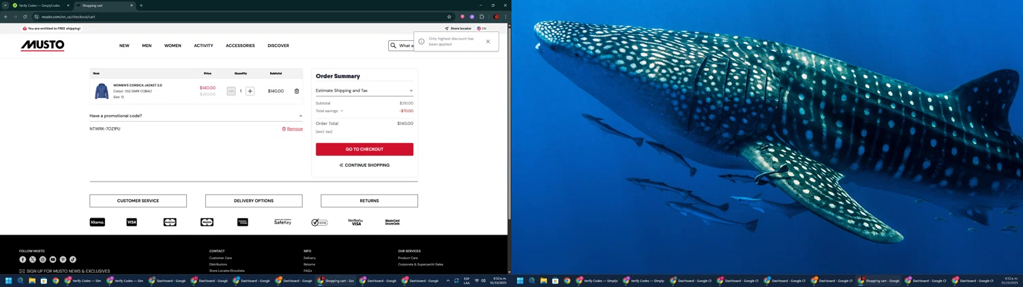1023x287 pixels.
Task: Open the ACTIVITY menu
Action: pyautogui.click(x=203, y=46)
